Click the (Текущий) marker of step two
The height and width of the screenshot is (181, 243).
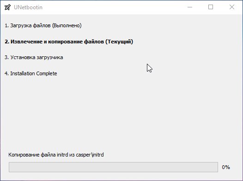click(x=119, y=42)
